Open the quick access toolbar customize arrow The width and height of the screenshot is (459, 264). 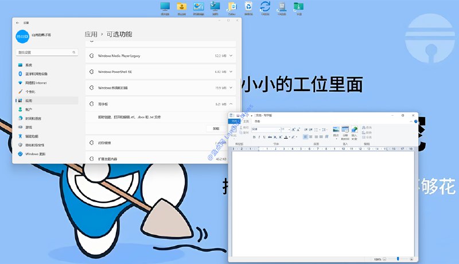coord(251,116)
